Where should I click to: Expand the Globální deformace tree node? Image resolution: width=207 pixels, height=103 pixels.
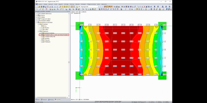(36, 14)
